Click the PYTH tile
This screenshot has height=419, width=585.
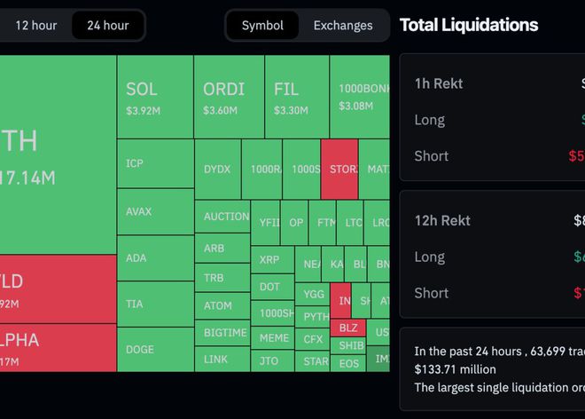(312, 317)
